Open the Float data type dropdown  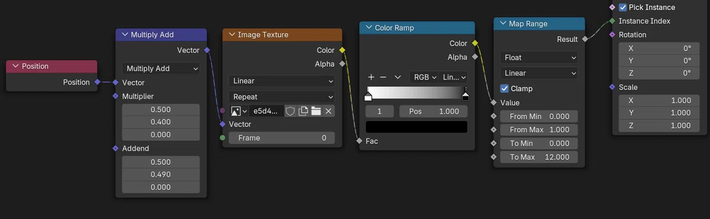[x=539, y=58]
